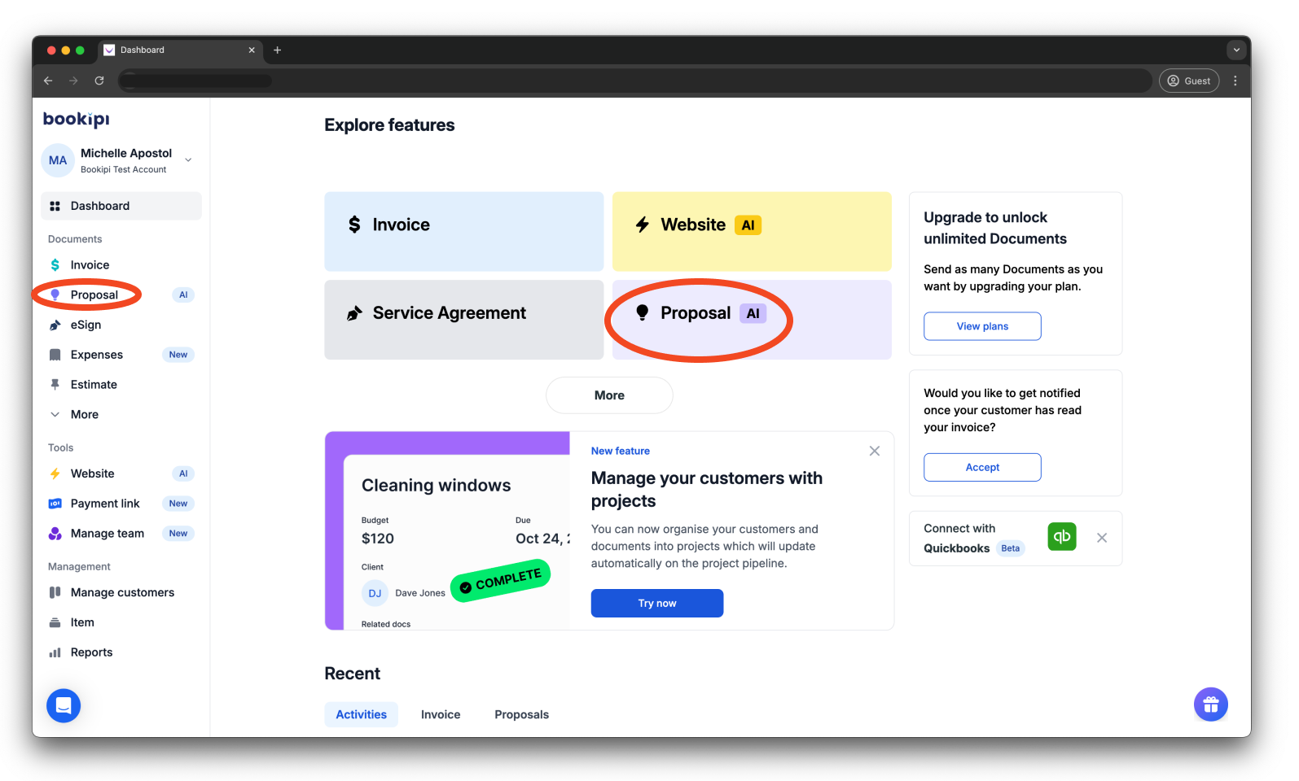
Task: Click the Item stack icon
Action: 55,622
